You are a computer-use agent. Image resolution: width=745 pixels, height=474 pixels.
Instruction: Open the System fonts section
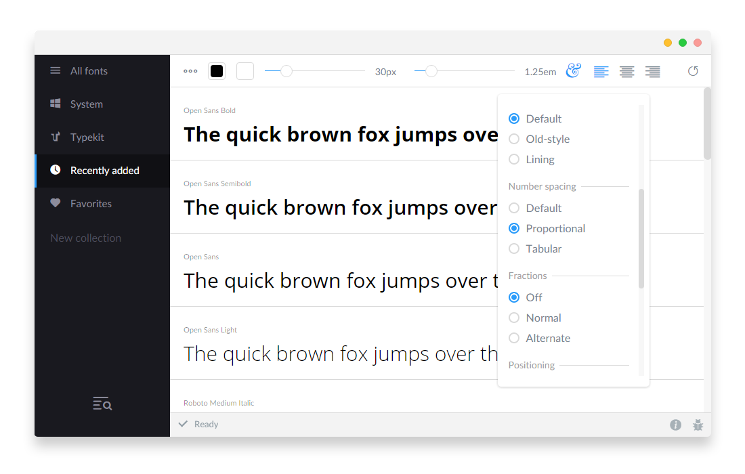pos(102,104)
